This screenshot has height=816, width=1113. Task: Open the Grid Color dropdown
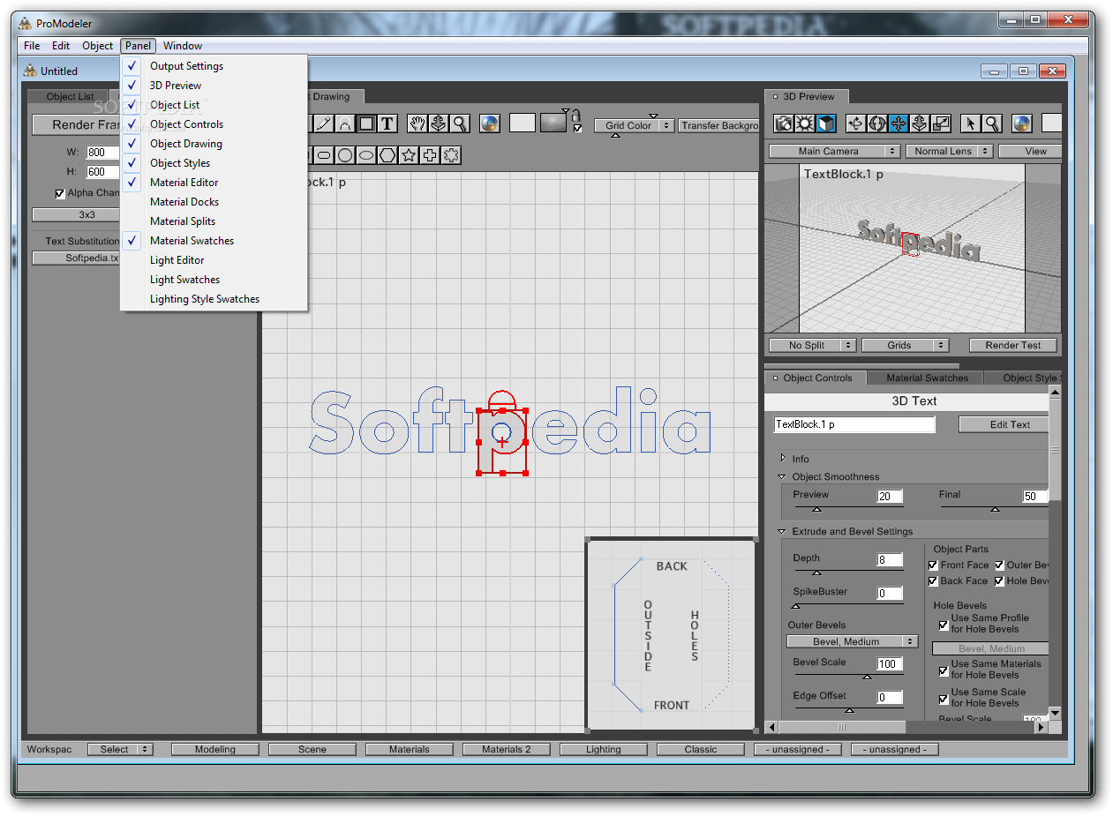(634, 126)
